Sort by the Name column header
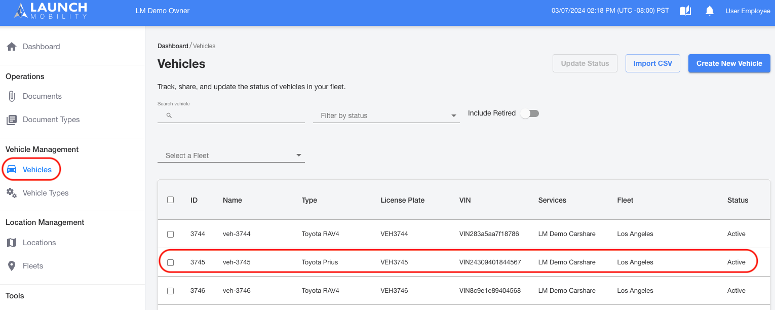The width and height of the screenshot is (775, 310). (232, 200)
